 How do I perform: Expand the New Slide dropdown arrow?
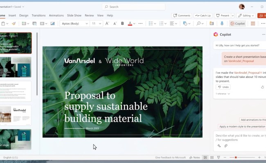click(28, 24)
